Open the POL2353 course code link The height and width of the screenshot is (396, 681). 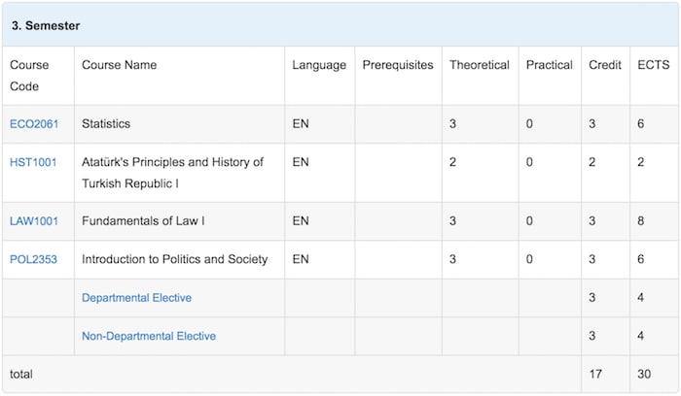[x=33, y=259]
